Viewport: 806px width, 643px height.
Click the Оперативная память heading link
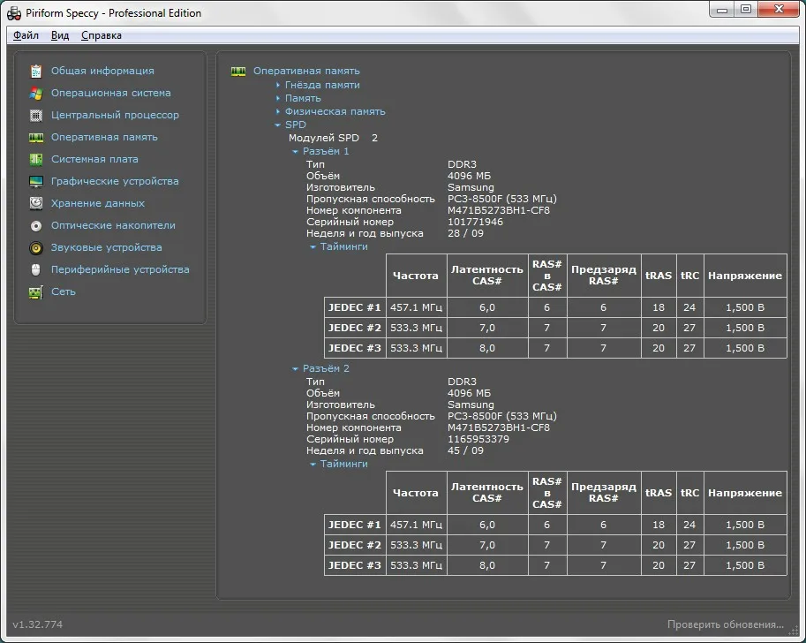point(306,71)
